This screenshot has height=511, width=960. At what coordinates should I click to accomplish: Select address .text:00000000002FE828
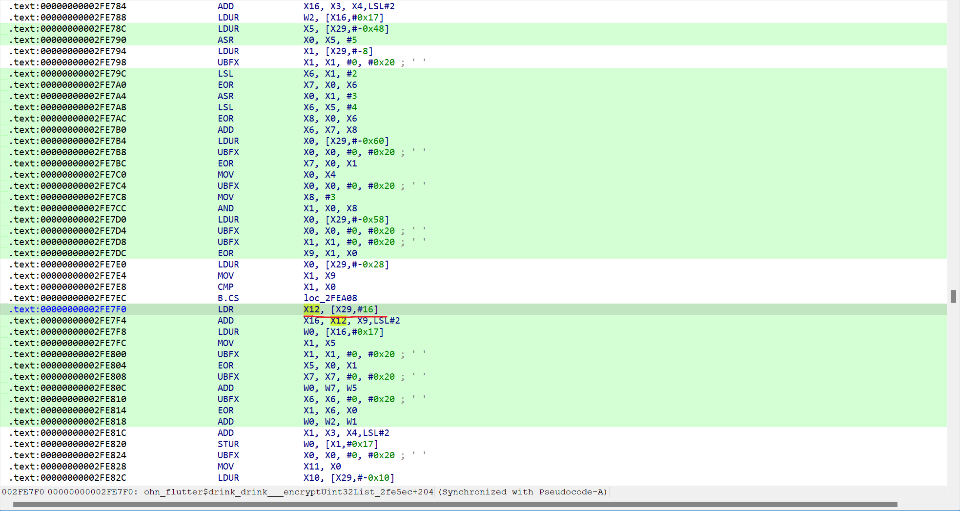pos(68,467)
